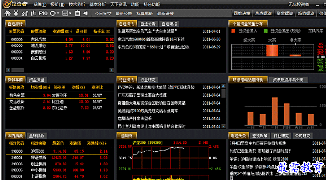Click the 私募揭秘 toolbar link
This screenshot has width=326, height=180.
[145, 14]
